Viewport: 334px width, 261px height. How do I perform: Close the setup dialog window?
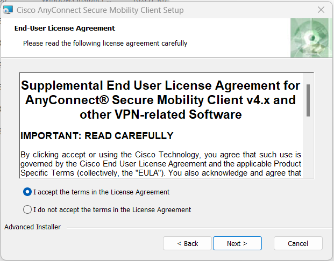pyautogui.click(x=321, y=10)
